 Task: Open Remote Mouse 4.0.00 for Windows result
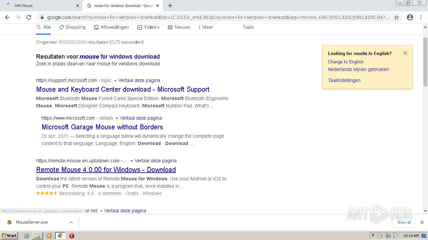tap(106, 170)
